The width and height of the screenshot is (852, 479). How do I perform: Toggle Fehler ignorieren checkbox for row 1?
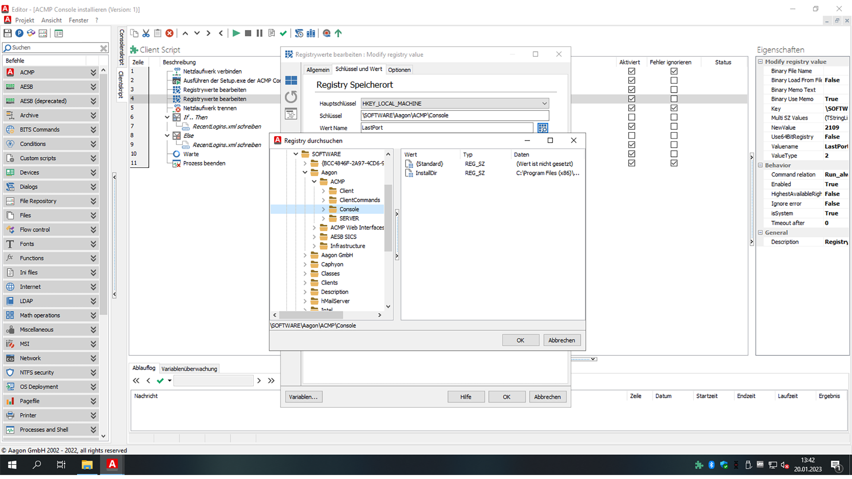pos(674,71)
